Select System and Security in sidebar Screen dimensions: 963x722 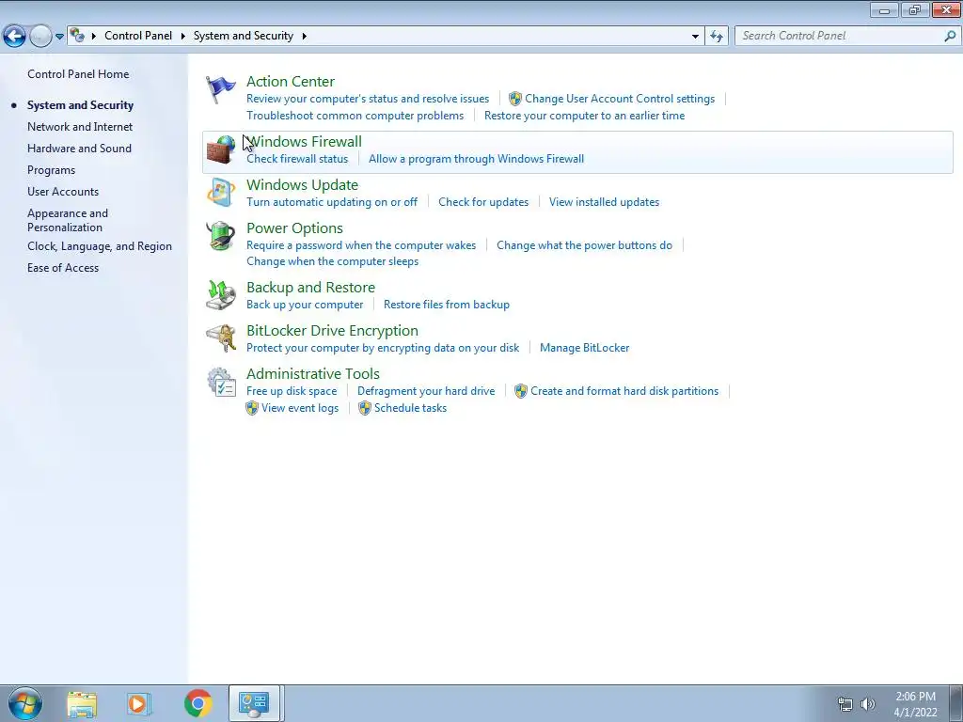click(81, 105)
